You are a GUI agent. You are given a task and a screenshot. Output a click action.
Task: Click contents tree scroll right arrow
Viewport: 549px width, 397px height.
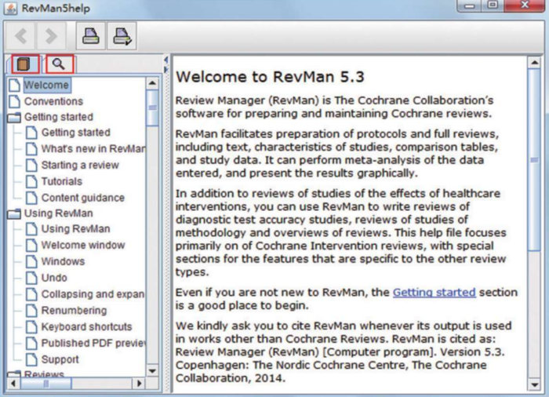[x=139, y=384]
